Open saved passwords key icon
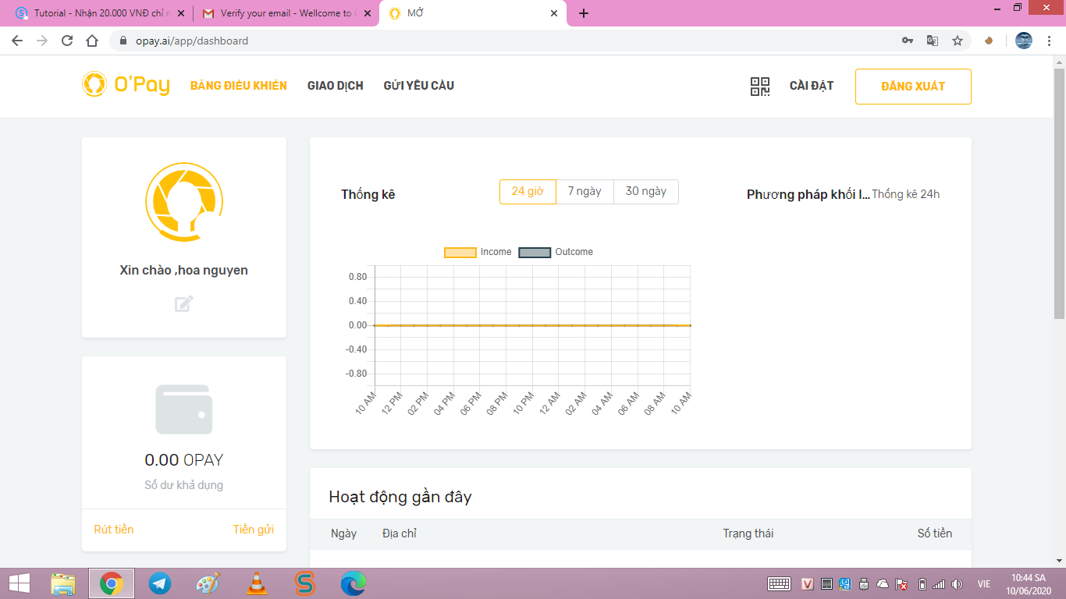The width and height of the screenshot is (1066, 599). pos(908,41)
